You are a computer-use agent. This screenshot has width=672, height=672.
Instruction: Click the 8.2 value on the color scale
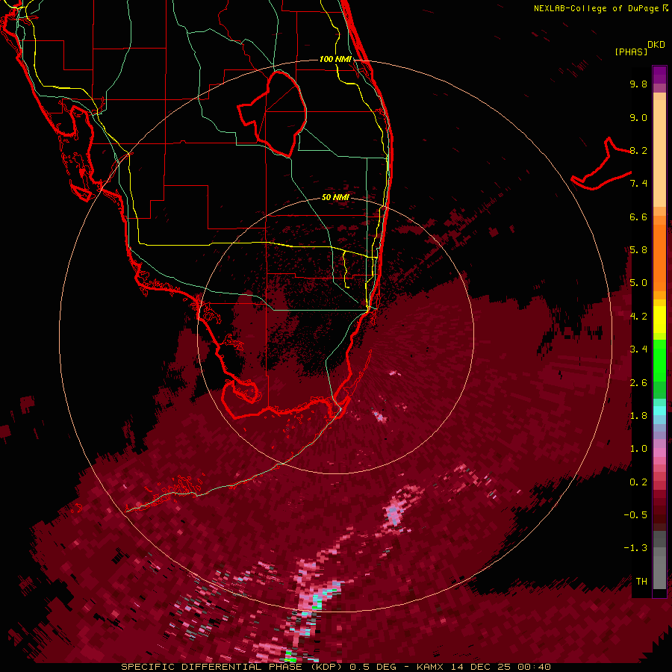[638, 150]
